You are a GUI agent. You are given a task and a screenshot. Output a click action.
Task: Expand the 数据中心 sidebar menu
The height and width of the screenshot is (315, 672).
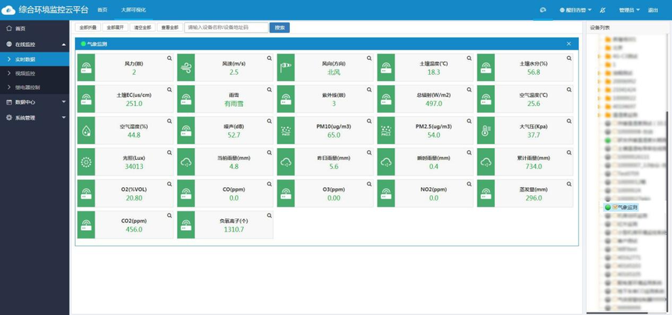click(x=34, y=102)
